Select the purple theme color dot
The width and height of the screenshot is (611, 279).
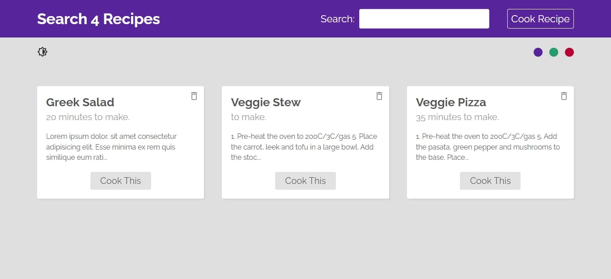tap(538, 52)
